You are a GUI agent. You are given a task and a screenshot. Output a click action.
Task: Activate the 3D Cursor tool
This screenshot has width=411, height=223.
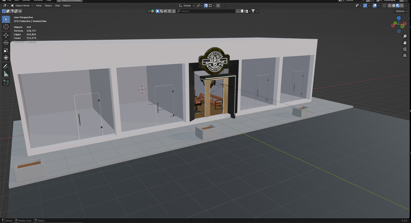(x=6, y=27)
